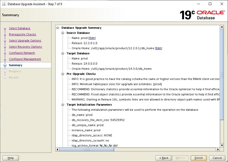Collapse the Source Database section

coord(63,33)
